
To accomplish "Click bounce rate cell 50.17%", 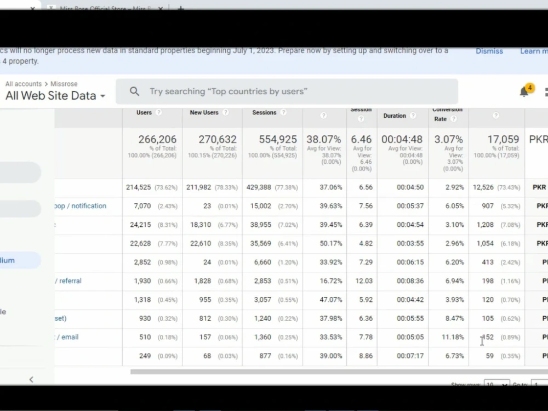I will [x=330, y=243].
